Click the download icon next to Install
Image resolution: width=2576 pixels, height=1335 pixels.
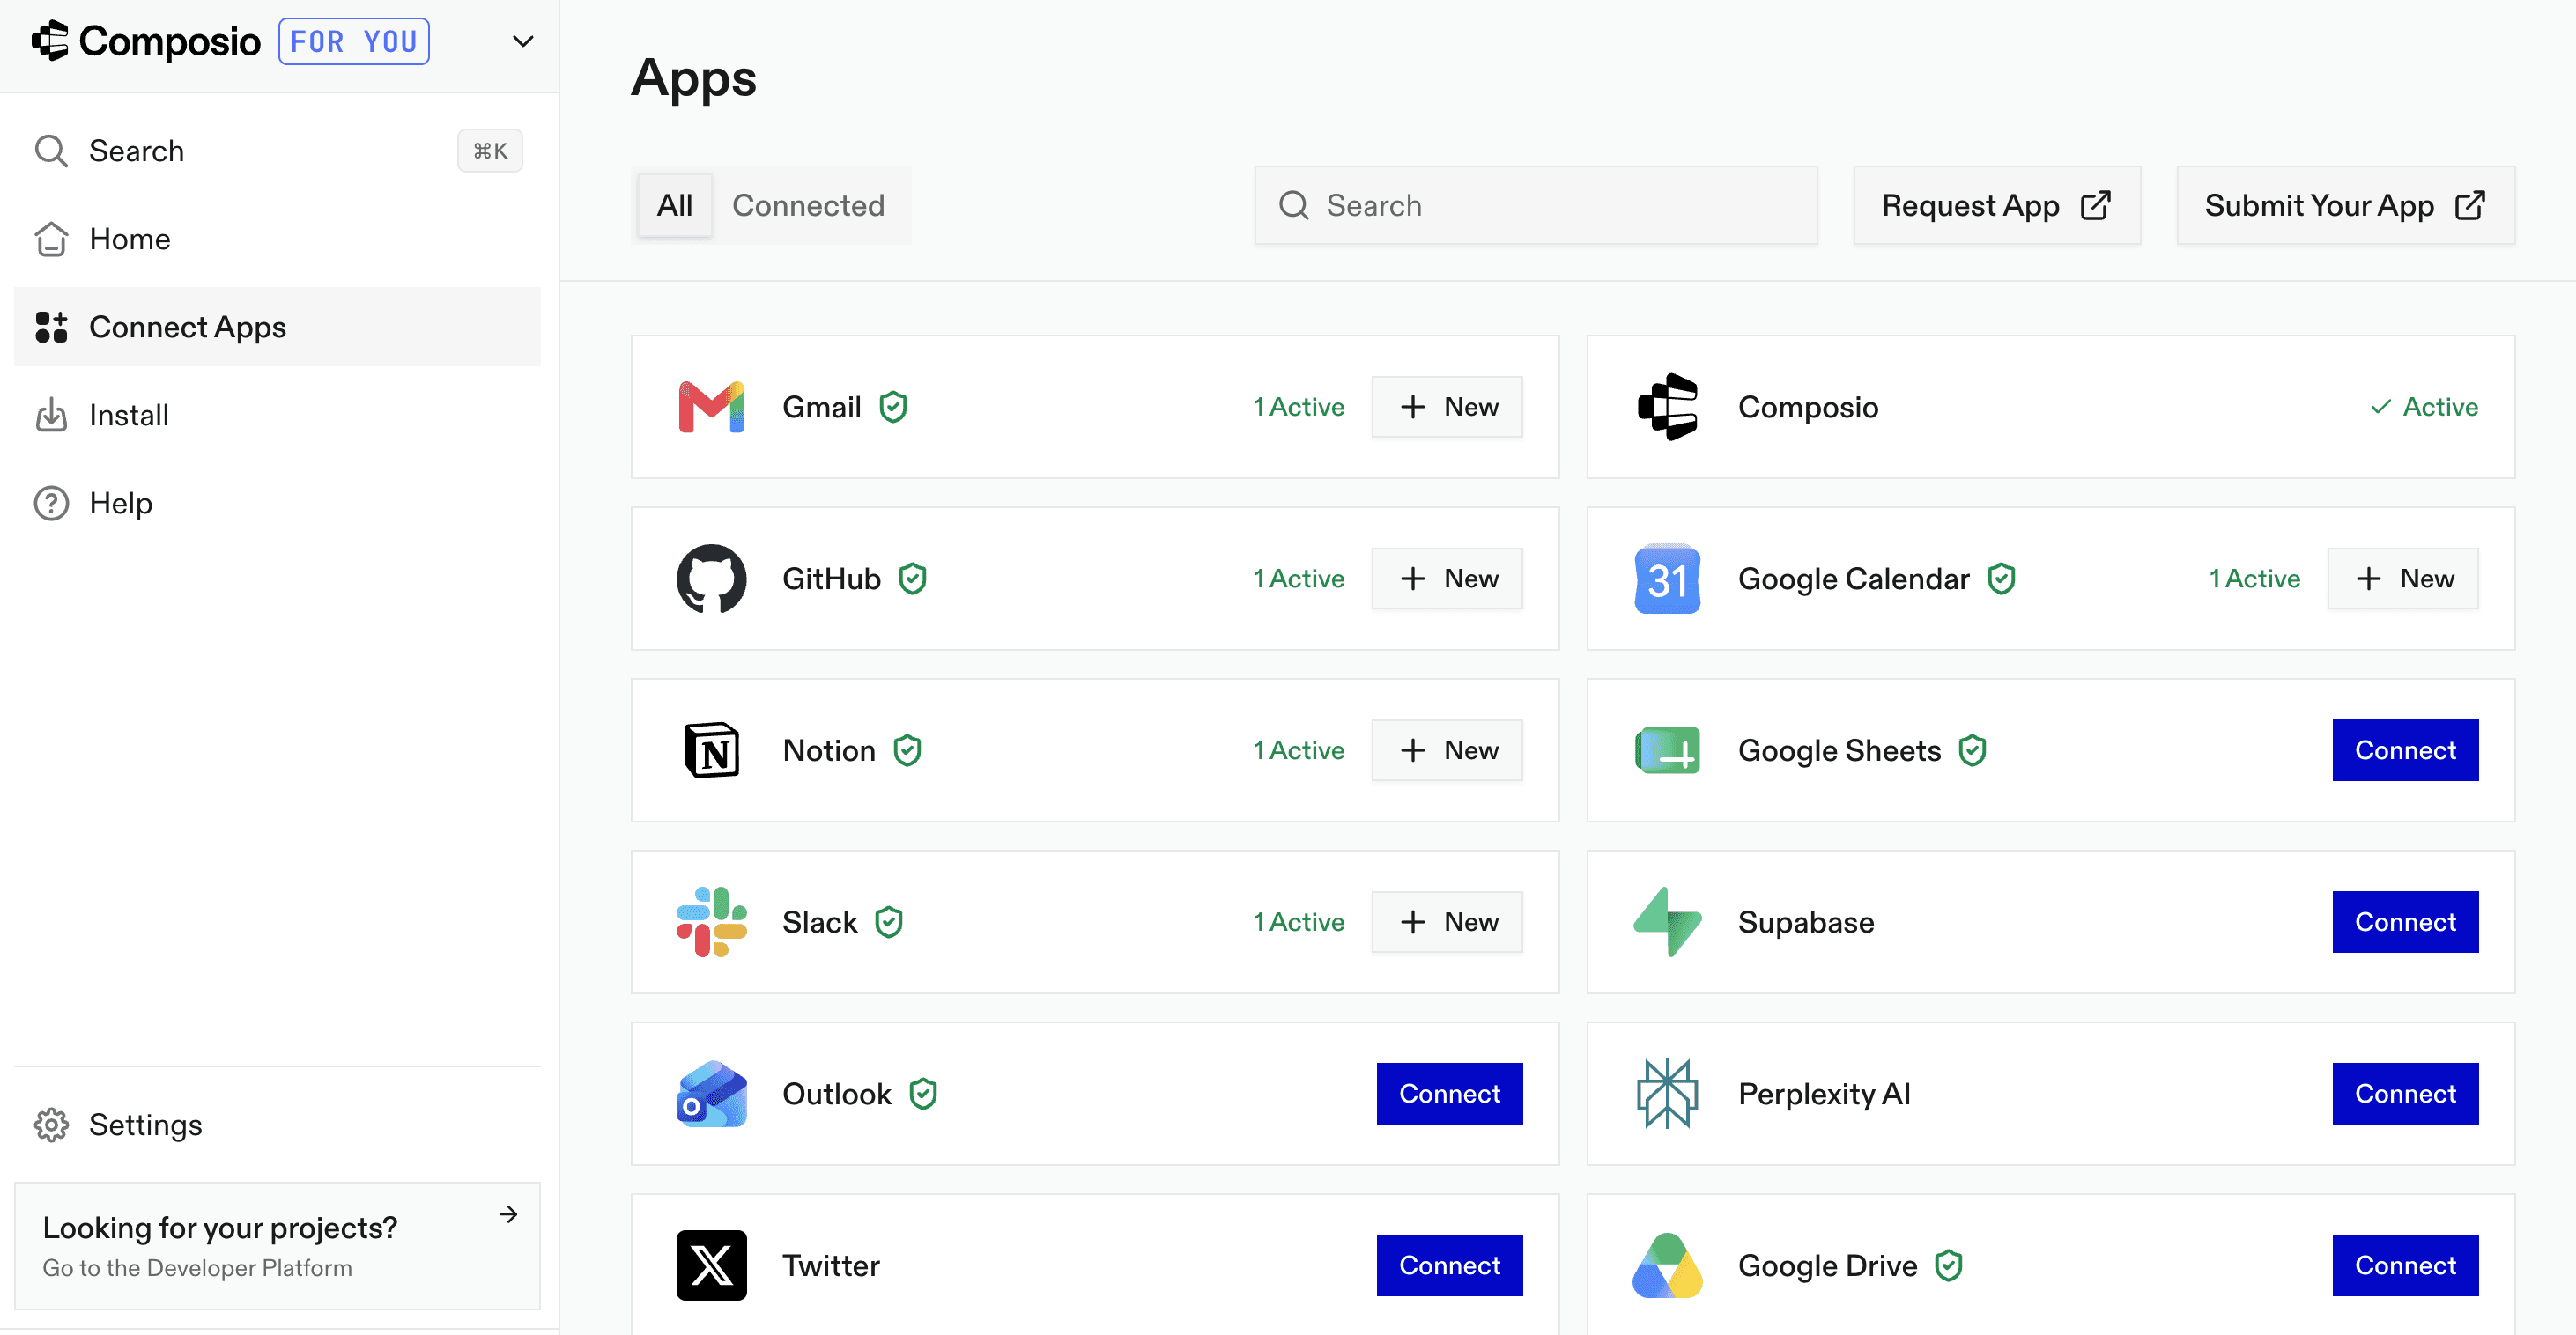pos(51,415)
